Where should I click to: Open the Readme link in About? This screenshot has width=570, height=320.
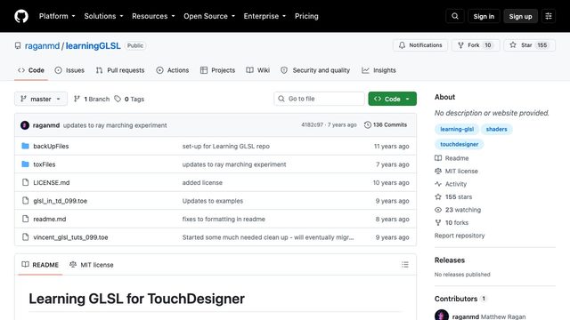click(452, 158)
